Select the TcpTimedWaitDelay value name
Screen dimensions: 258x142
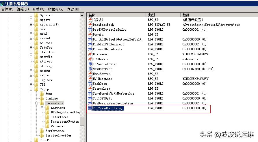(x=108, y=108)
